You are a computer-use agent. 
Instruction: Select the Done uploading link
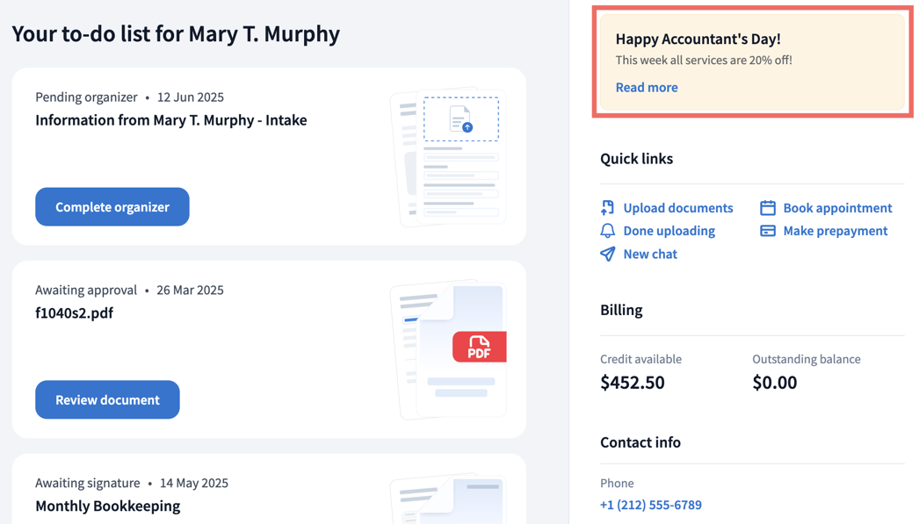pos(669,231)
